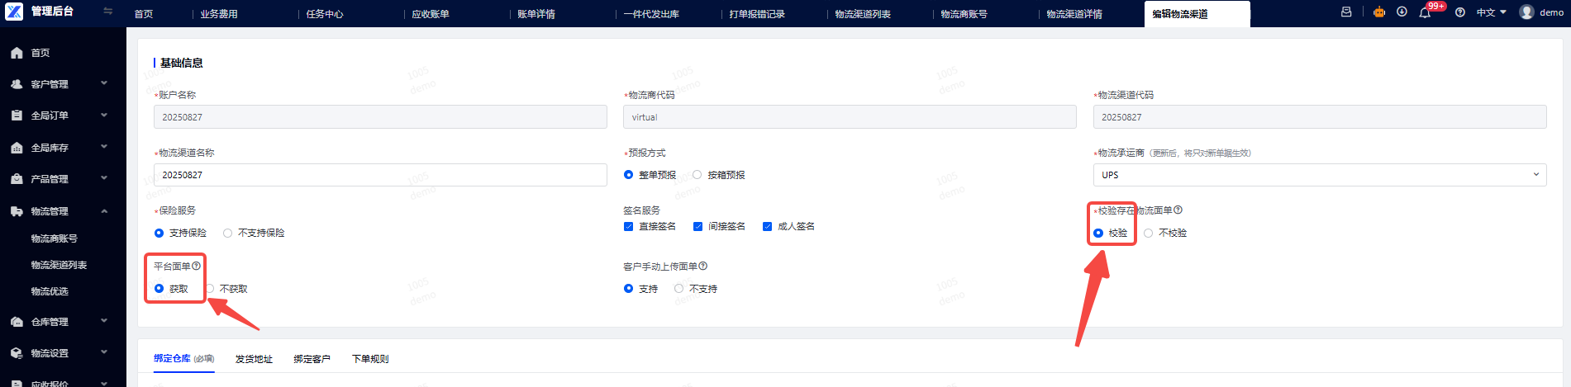Open the orange robot assistant icon
The width and height of the screenshot is (1571, 387).
click(1379, 12)
